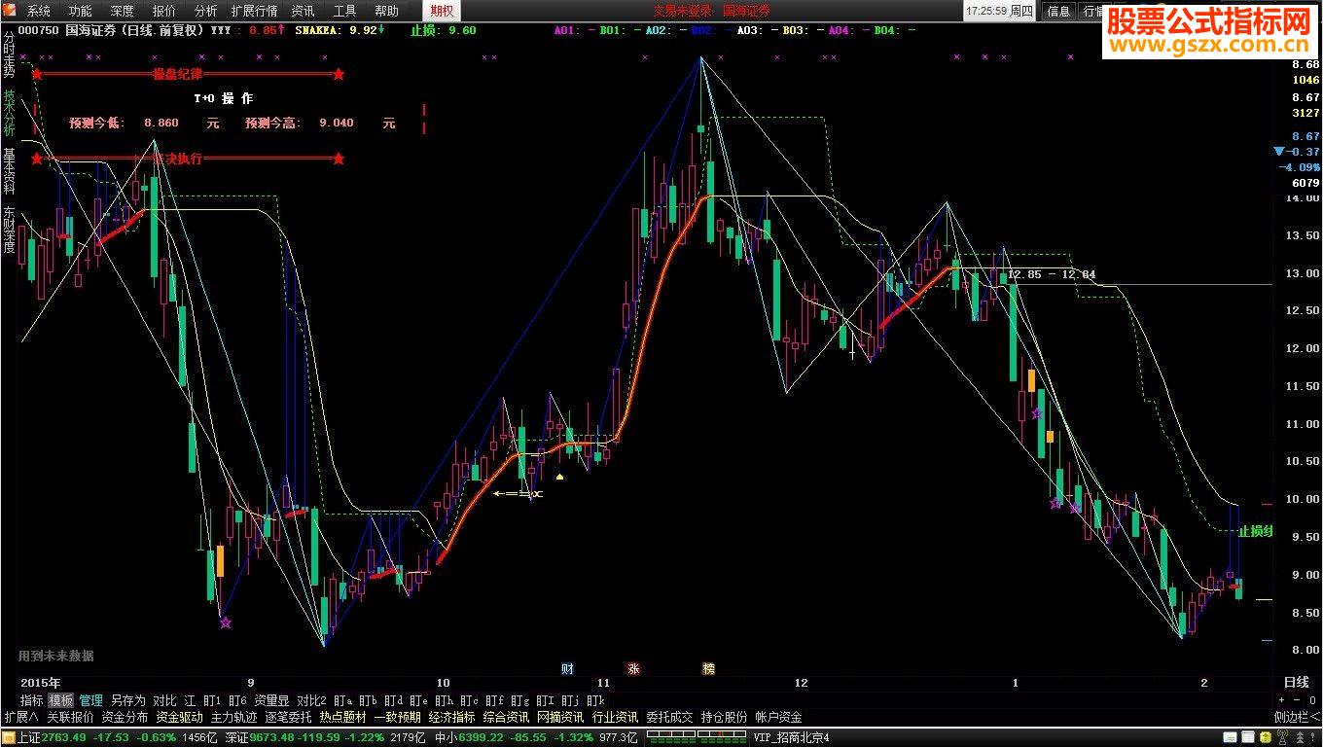The height and width of the screenshot is (747, 1323).
Task: Select the 盯k template
Action: (x=595, y=700)
